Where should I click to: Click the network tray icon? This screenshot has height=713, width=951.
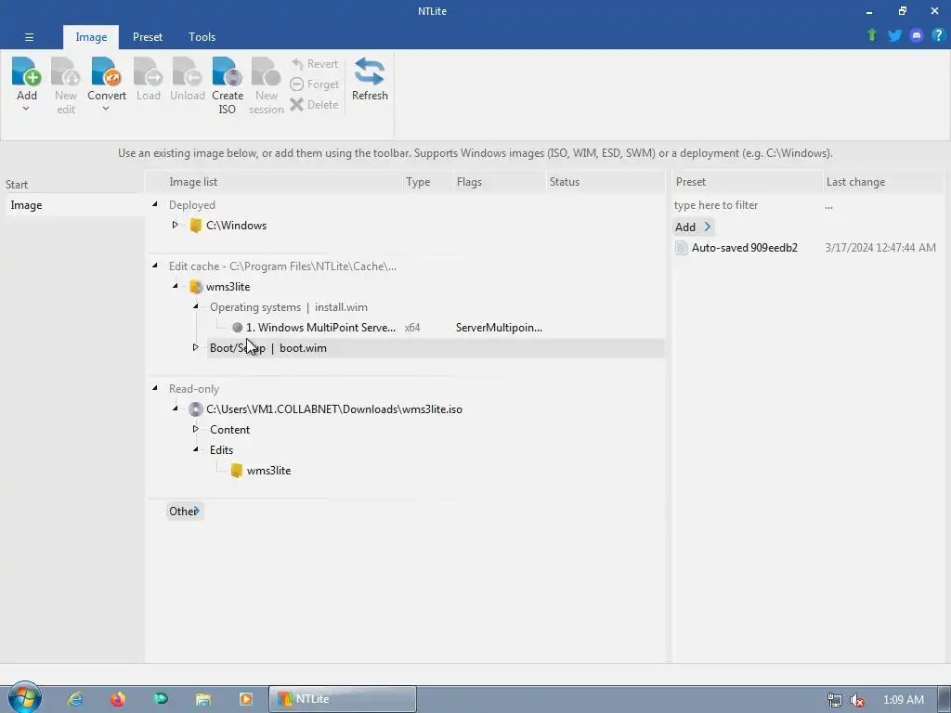pyautogui.click(x=835, y=700)
